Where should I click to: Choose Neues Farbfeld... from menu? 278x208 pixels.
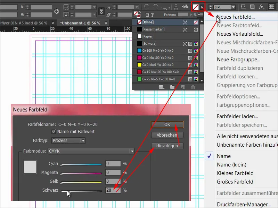pos(236,17)
